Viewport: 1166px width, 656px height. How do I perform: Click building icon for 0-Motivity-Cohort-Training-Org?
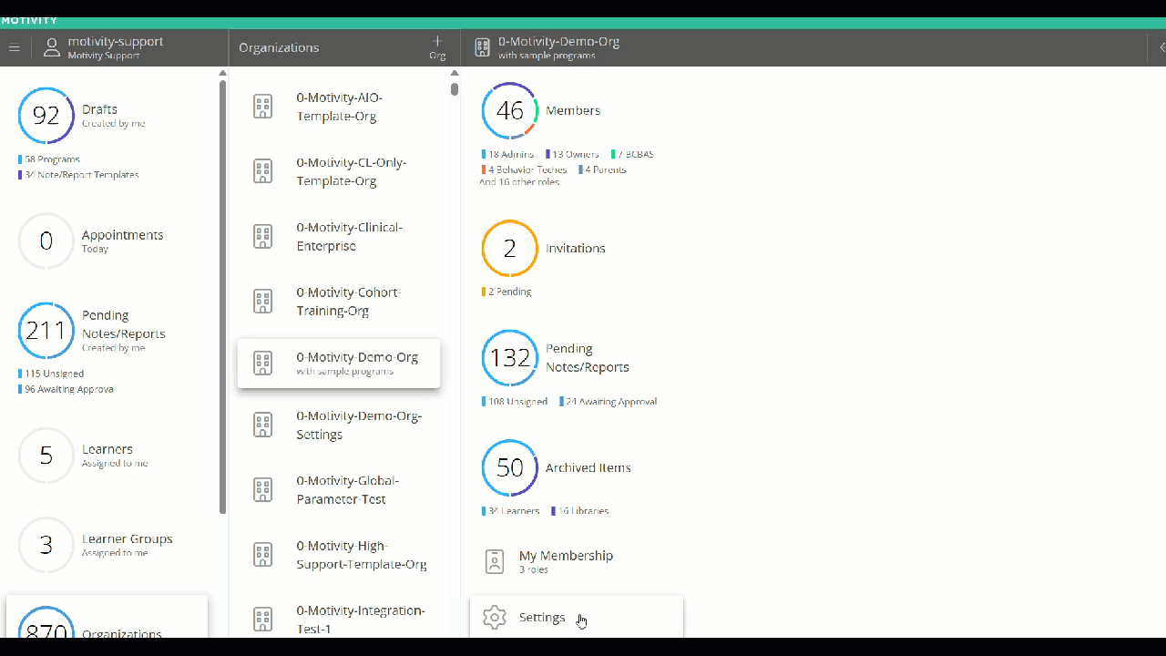262,301
